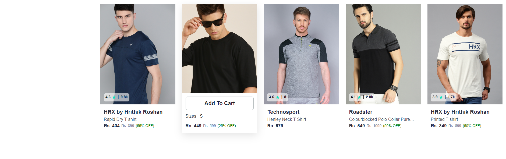The height and width of the screenshot is (159, 506).
Task: Click the star icon in Roadster's 4.1 rating
Action: point(359,97)
